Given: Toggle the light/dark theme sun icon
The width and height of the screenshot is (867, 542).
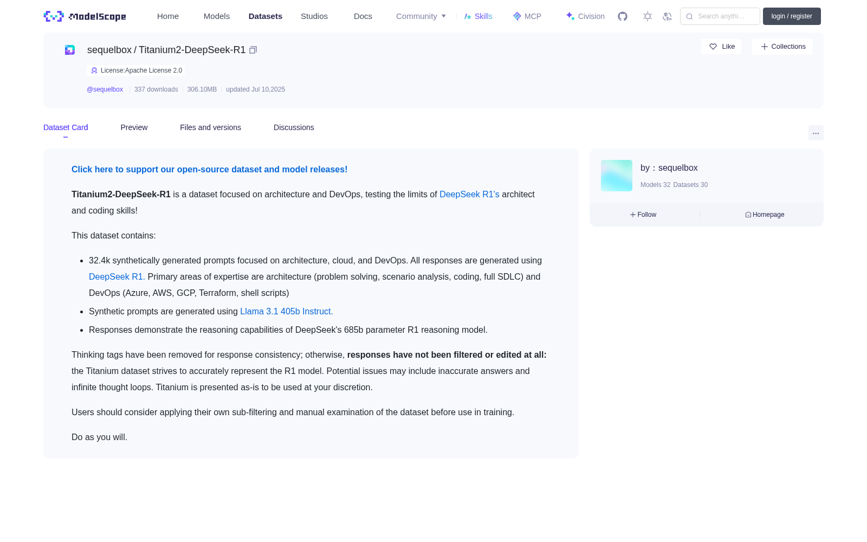Looking at the screenshot, I should [648, 16].
